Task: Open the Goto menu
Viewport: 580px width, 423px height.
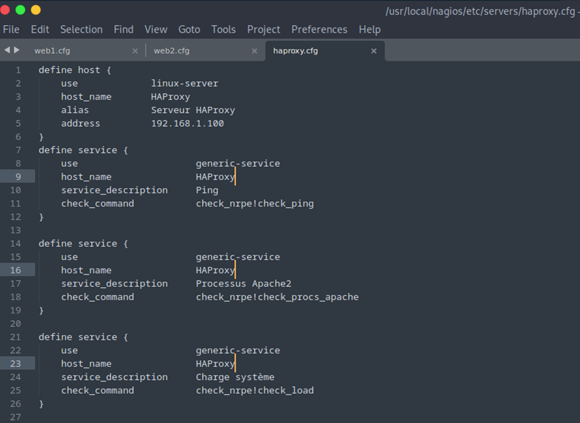Action: coord(189,30)
